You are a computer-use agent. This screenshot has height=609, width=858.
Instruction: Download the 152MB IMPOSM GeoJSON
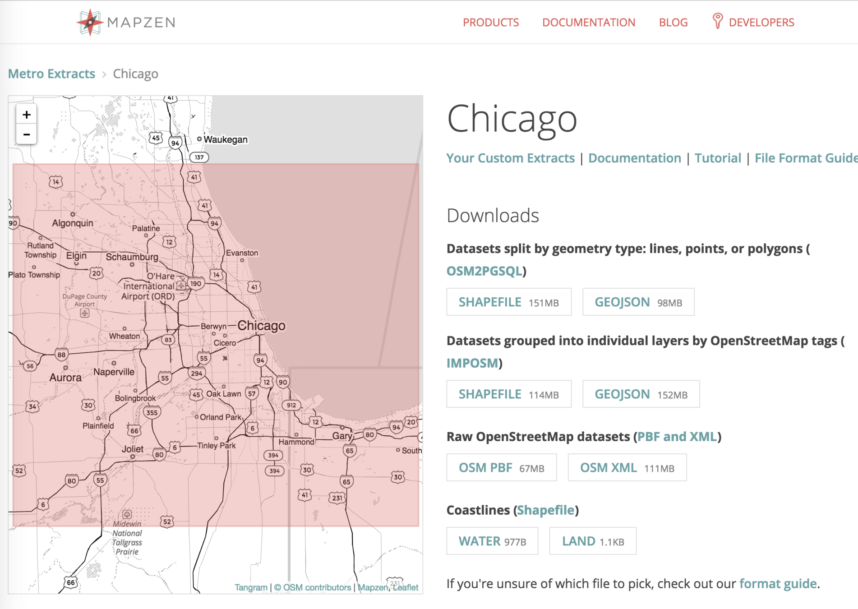(641, 394)
